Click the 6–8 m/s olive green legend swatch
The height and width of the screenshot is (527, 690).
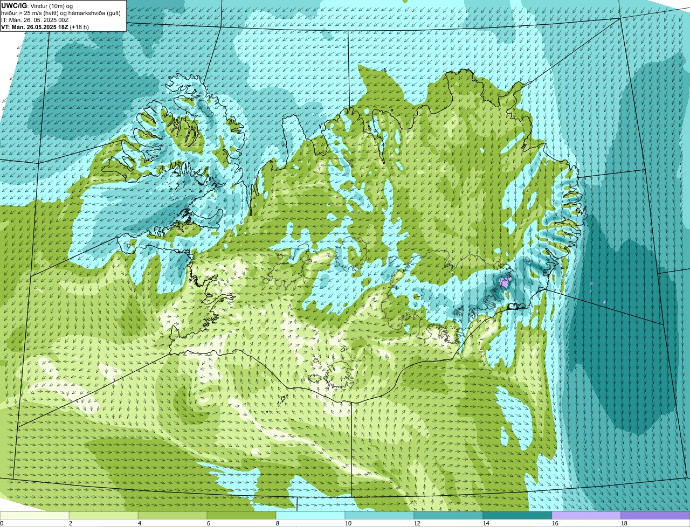tap(241, 516)
